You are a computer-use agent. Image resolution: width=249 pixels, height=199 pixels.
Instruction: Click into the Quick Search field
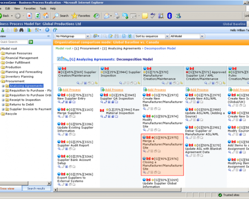click(x=13, y=42)
